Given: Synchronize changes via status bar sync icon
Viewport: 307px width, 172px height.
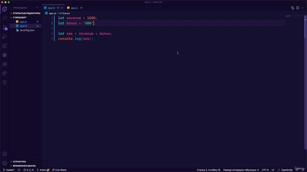Looking at the screenshot, I should [x=19, y=170].
